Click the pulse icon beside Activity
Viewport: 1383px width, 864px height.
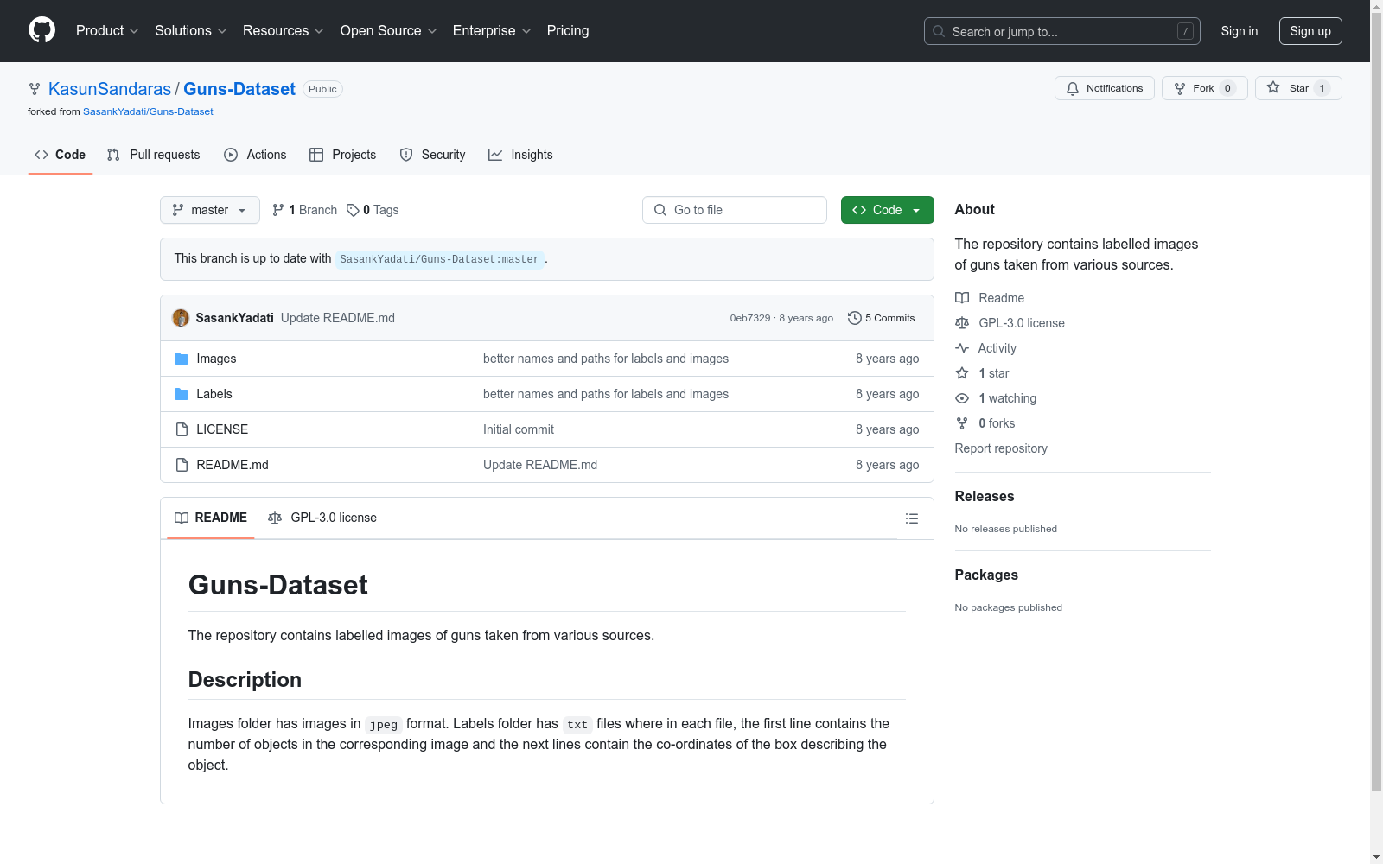point(962,348)
